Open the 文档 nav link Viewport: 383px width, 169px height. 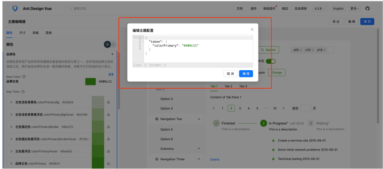pos(239,9)
